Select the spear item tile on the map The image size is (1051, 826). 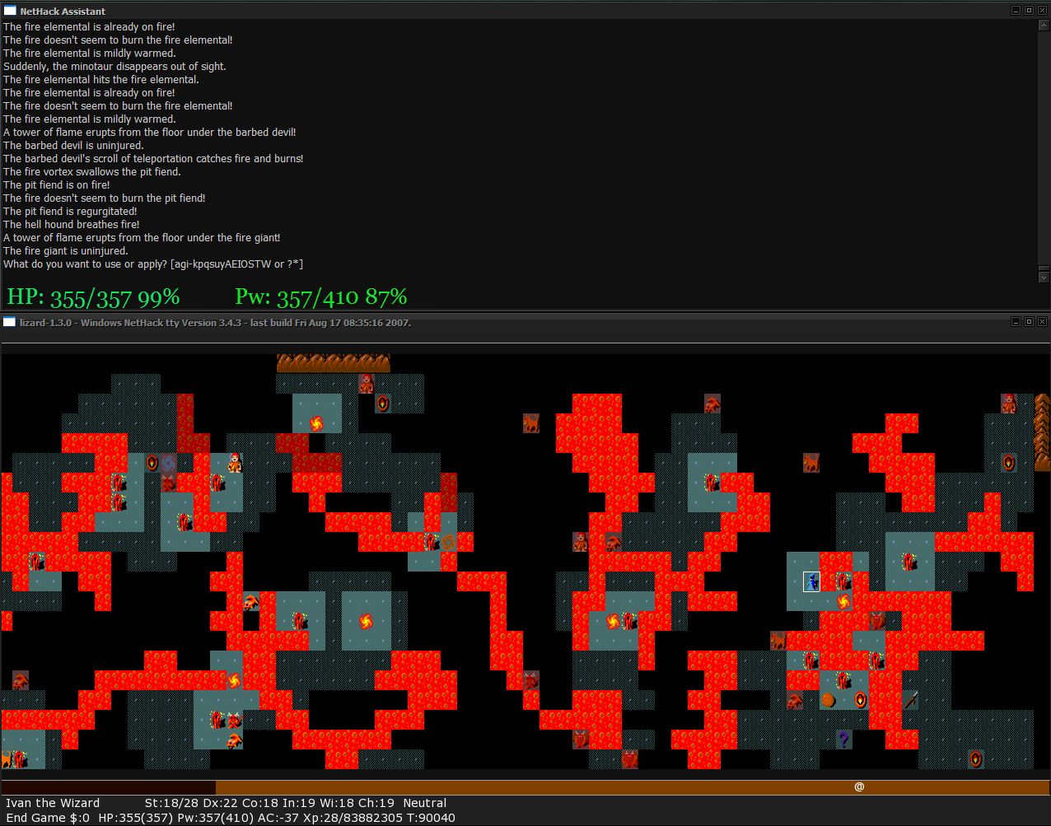pyautogui.click(x=910, y=700)
